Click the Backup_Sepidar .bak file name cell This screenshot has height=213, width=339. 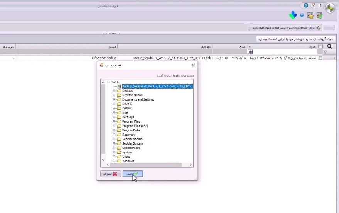[165, 58]
